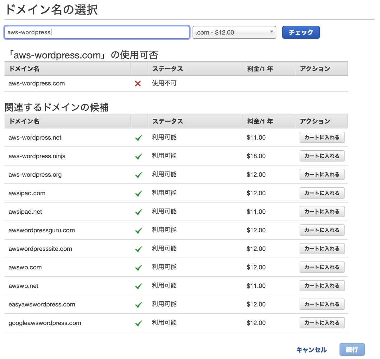Click green checkmark for awswordpresssite.com
The height and width of the screenshot is (359, 380).
click(x=138, y=249)
